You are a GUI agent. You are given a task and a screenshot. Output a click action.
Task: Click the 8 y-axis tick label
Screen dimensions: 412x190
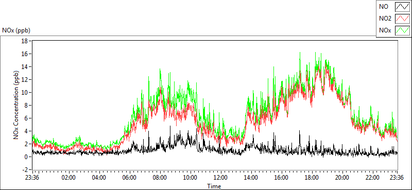27,106
